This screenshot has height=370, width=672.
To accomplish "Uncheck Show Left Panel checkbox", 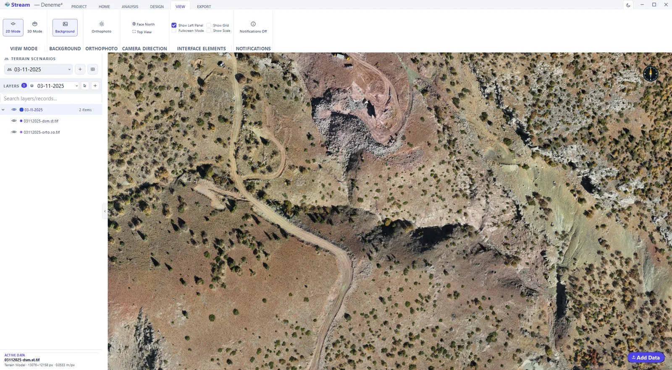I will click(174, 25).
